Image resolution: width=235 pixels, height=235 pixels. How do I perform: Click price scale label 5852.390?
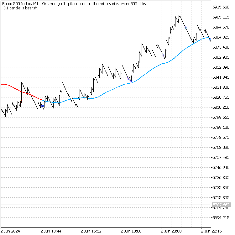[221, 67]
